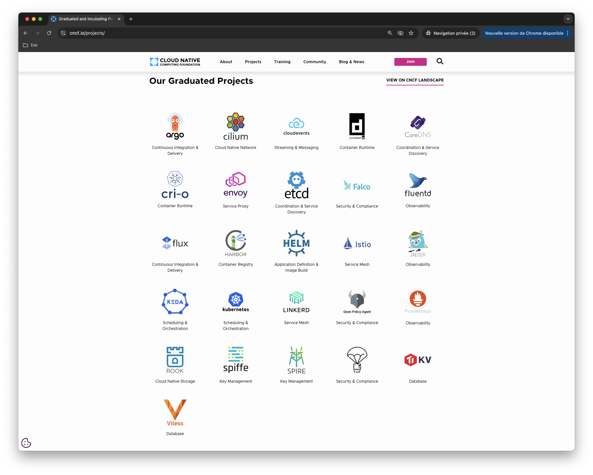Open the Exo bookmarks folder
The image size is (593, 475).
[x=30, y=45]
